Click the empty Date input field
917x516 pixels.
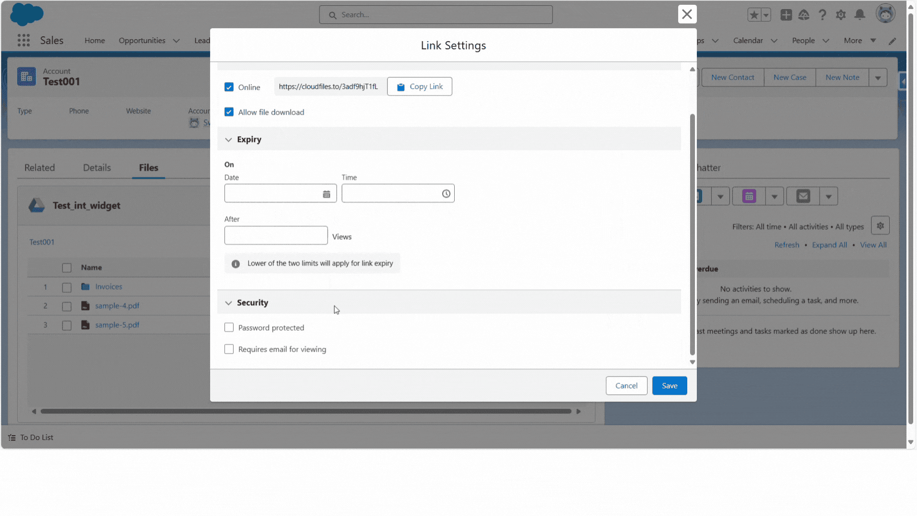(272, 193)
